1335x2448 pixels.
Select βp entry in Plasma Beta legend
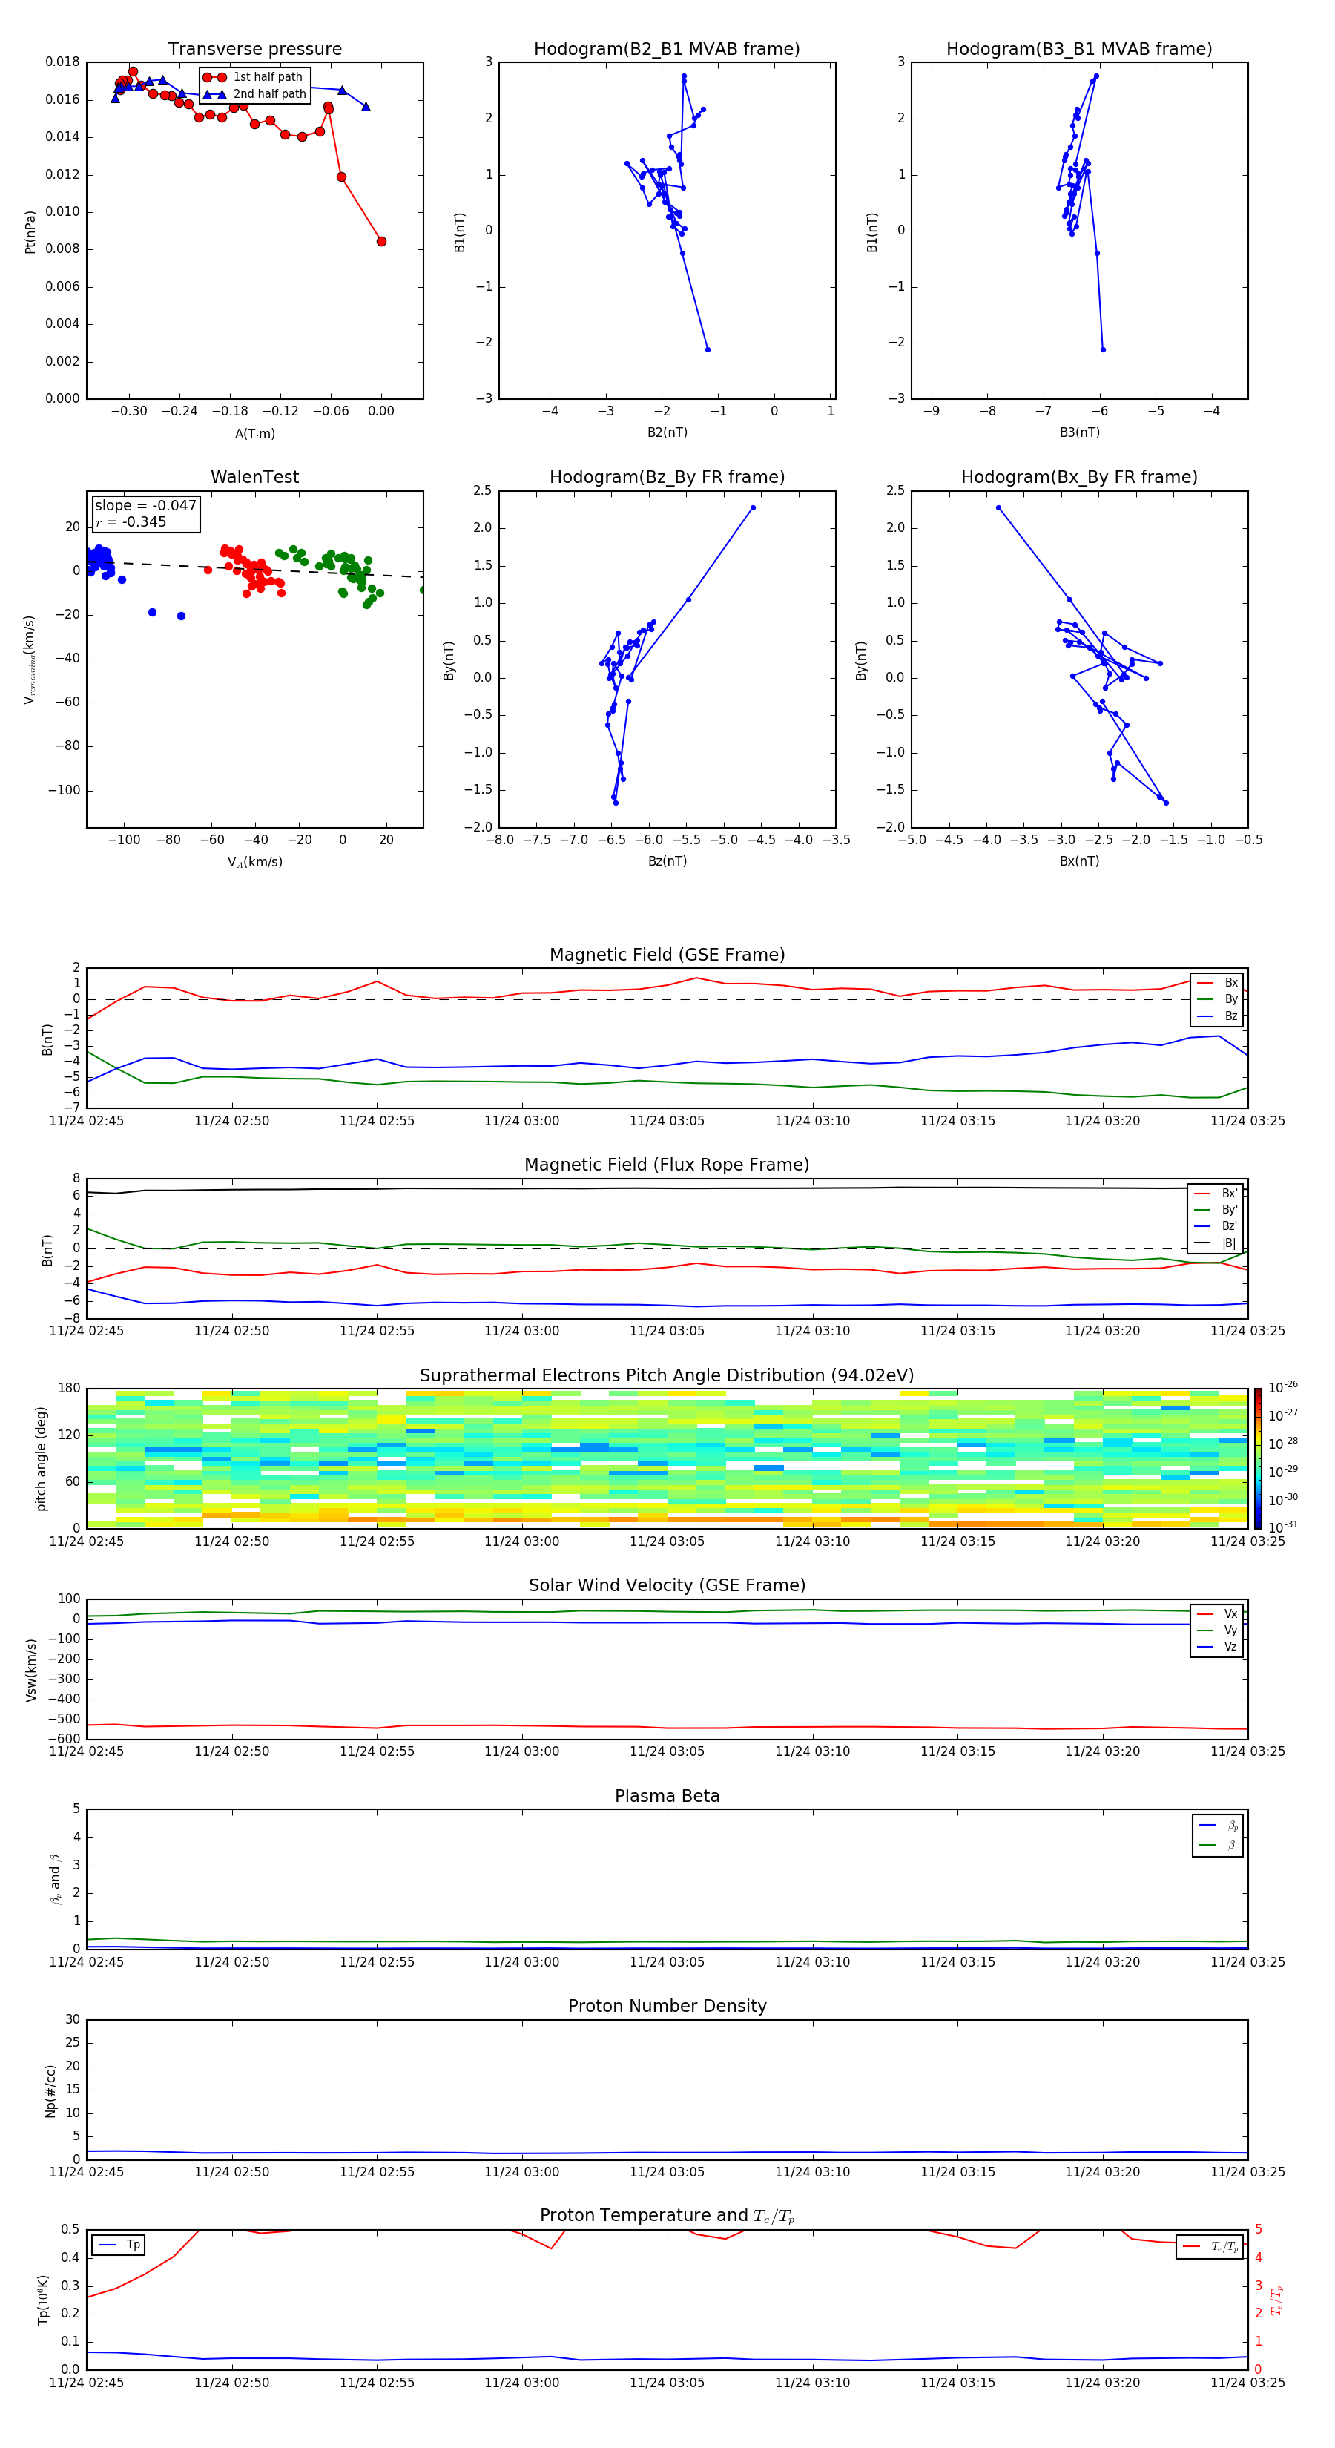click(x=1218, y=1826)
